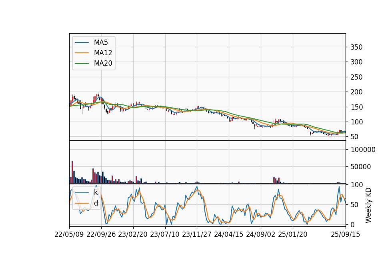Click the 100000 volume axis label

click(x=363, y=150)
